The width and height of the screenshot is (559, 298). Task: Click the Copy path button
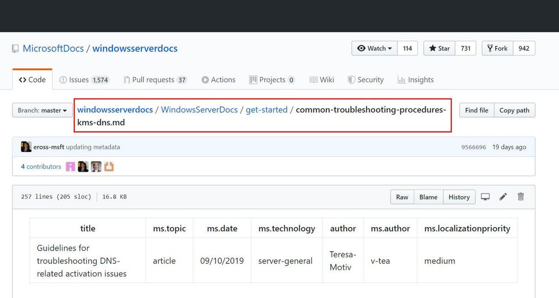click(x=514, y=110)
